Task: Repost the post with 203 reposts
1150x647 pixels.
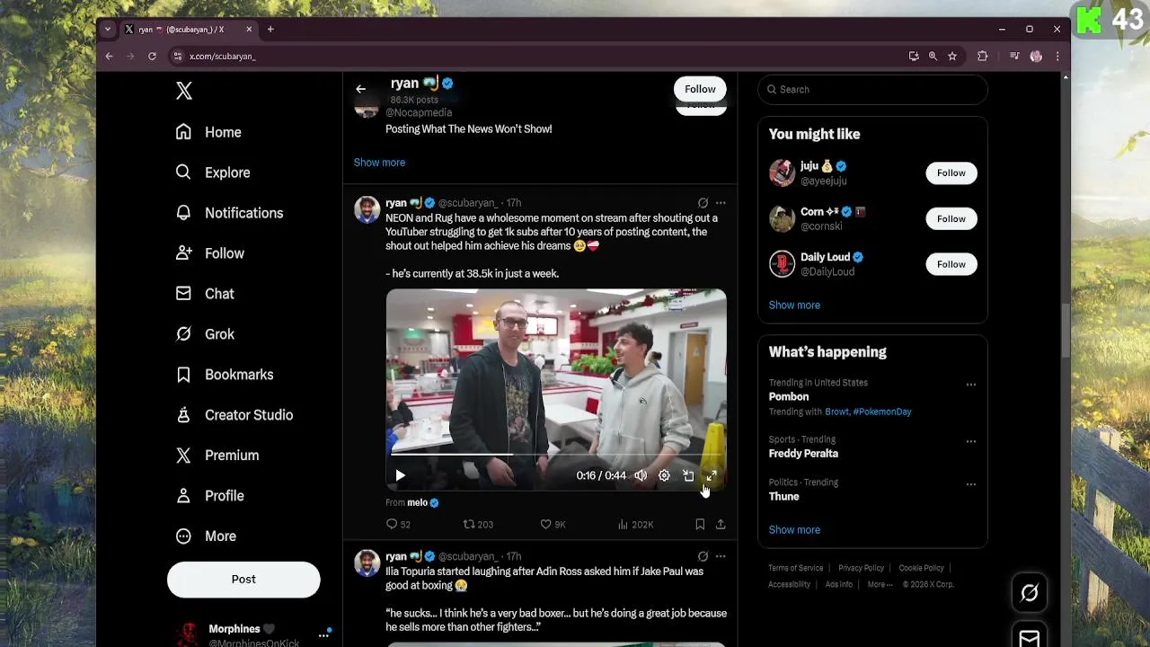Action: tap(478, 525)
